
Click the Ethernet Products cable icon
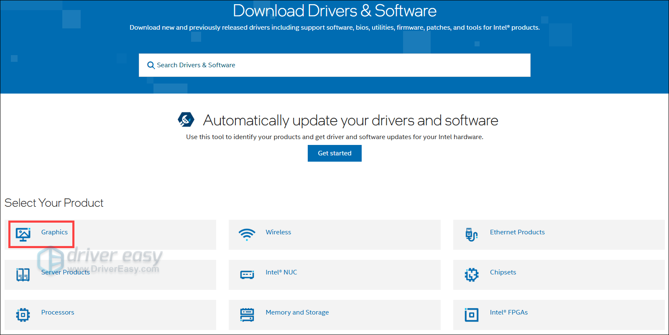(471, 234)
